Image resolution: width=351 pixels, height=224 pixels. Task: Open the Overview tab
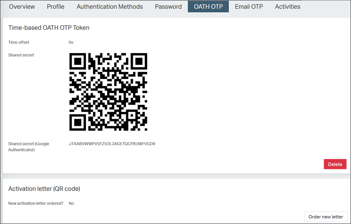click(x=22, y=7)
